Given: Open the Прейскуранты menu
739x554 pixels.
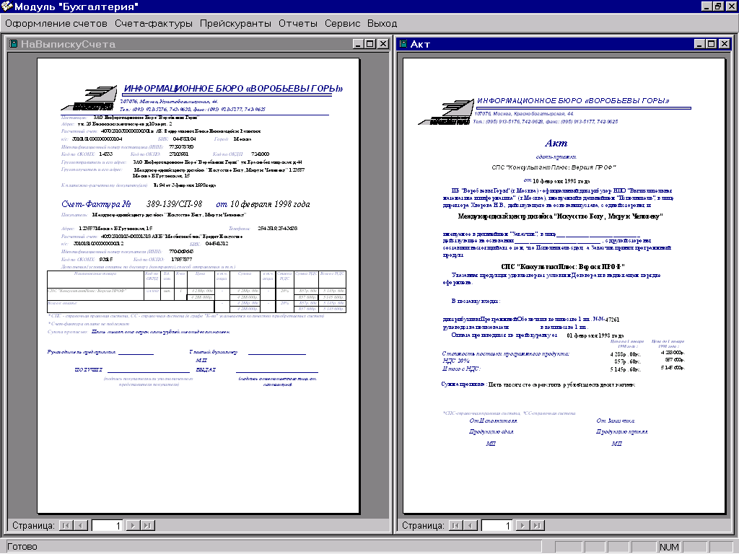Looking at the screenshot, I should click(x=235, y=23).
